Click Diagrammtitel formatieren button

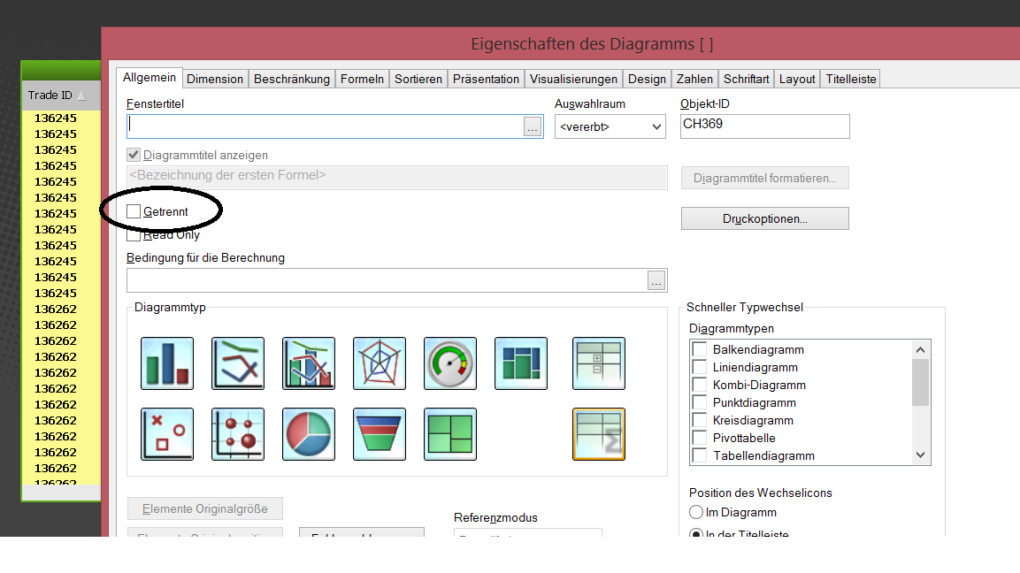(765, 179)
